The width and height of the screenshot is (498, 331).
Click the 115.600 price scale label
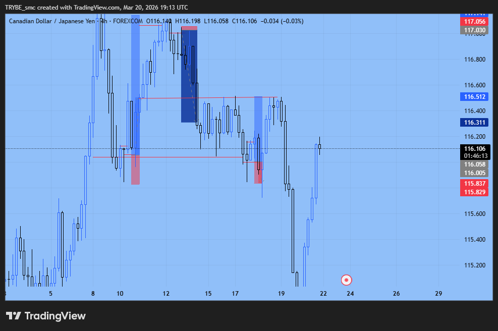(474, 214)
